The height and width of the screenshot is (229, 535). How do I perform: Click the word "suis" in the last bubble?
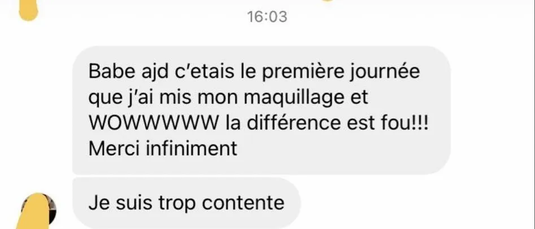pos(133,203)
